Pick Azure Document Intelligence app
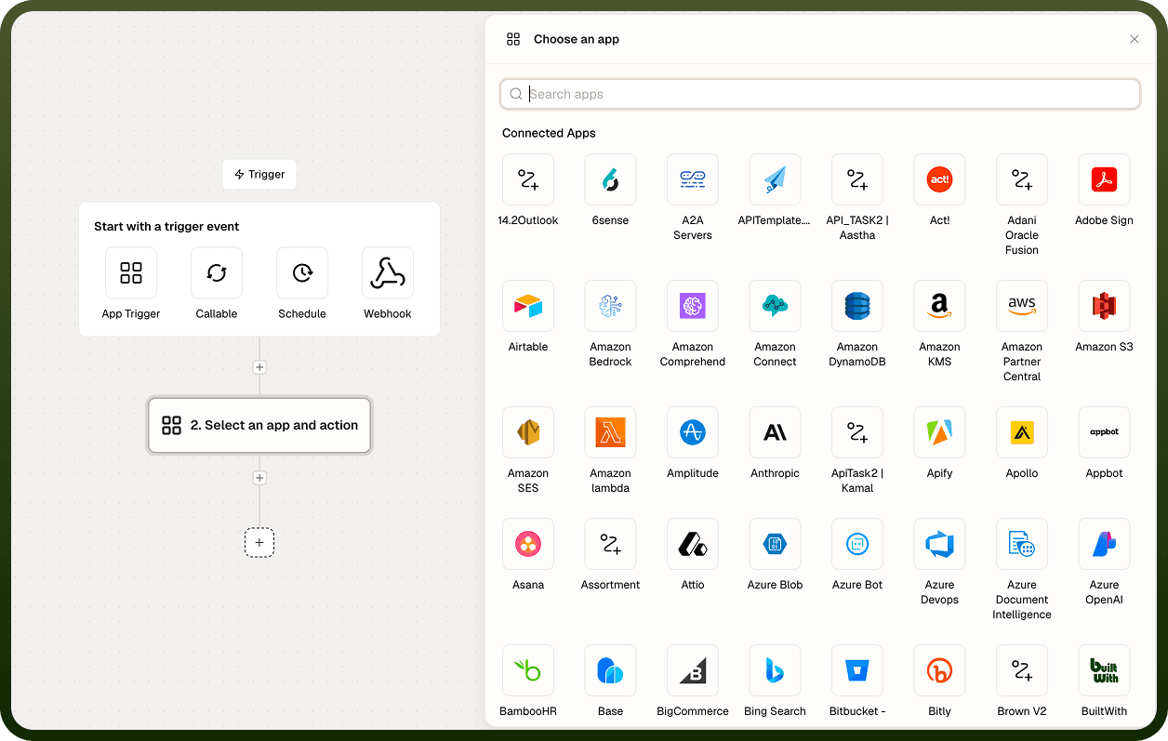This screenshot has height=741, width=1168. point(1022,544)
